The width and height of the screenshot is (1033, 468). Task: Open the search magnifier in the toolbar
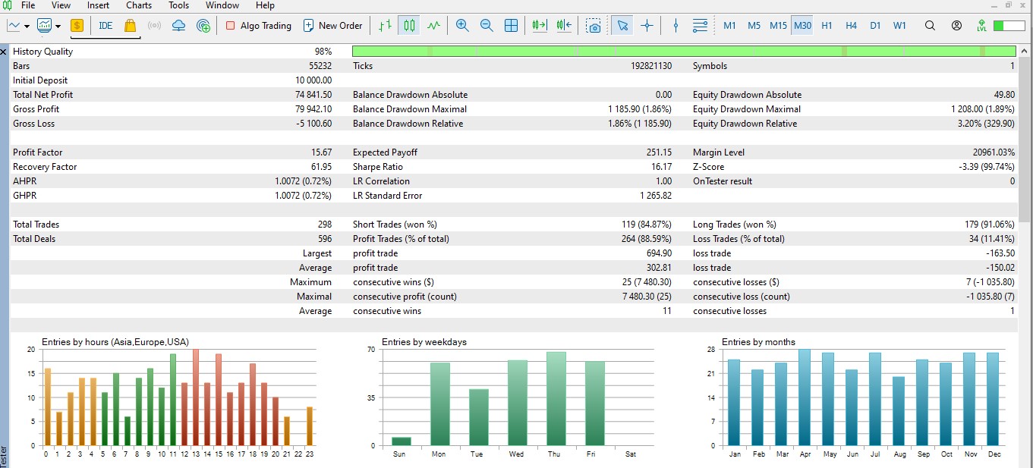[x=930, y=25]
